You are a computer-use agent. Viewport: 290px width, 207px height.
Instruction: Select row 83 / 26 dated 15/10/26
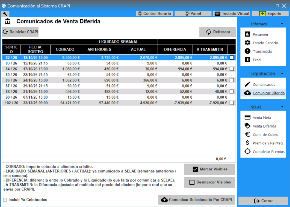coord(119,63)
